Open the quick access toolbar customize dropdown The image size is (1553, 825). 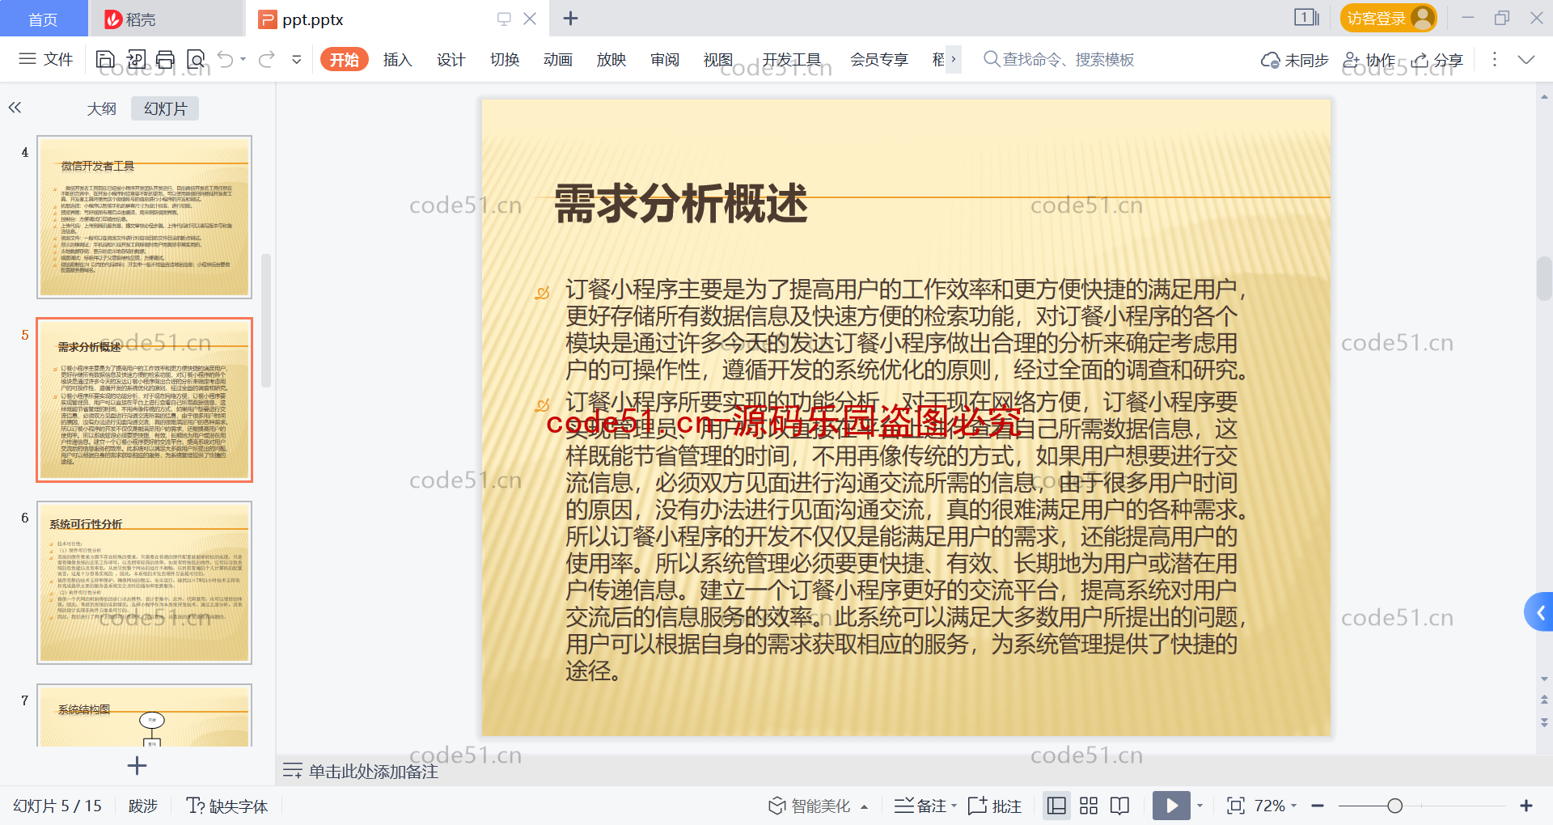click(x=297, y=59)
